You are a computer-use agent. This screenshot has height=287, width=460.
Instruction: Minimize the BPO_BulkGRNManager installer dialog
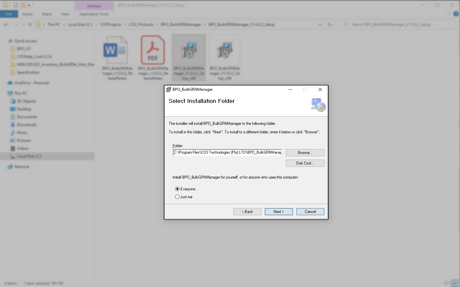pyautogui.click(x=290, y=89)
